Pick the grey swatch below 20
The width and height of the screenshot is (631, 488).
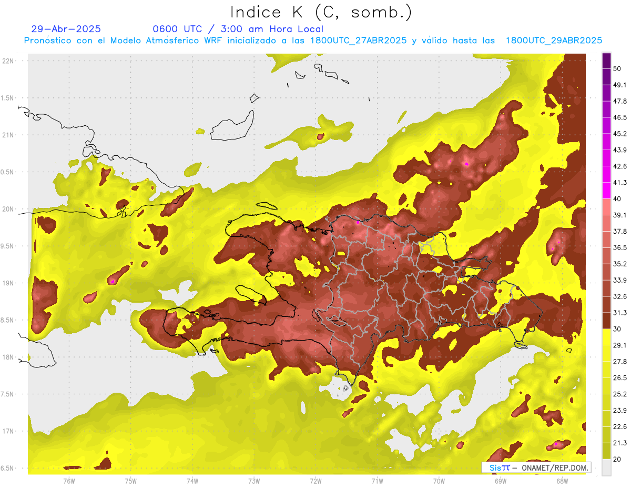pos(606,467)
